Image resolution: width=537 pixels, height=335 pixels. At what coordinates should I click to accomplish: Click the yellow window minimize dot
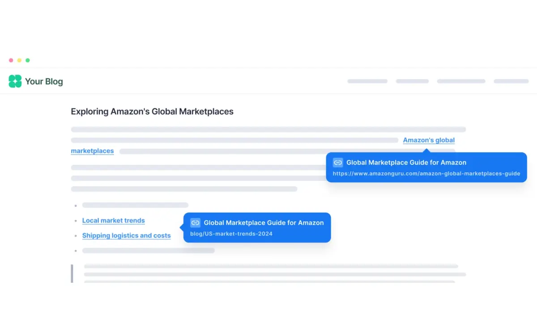coord(19,60)
